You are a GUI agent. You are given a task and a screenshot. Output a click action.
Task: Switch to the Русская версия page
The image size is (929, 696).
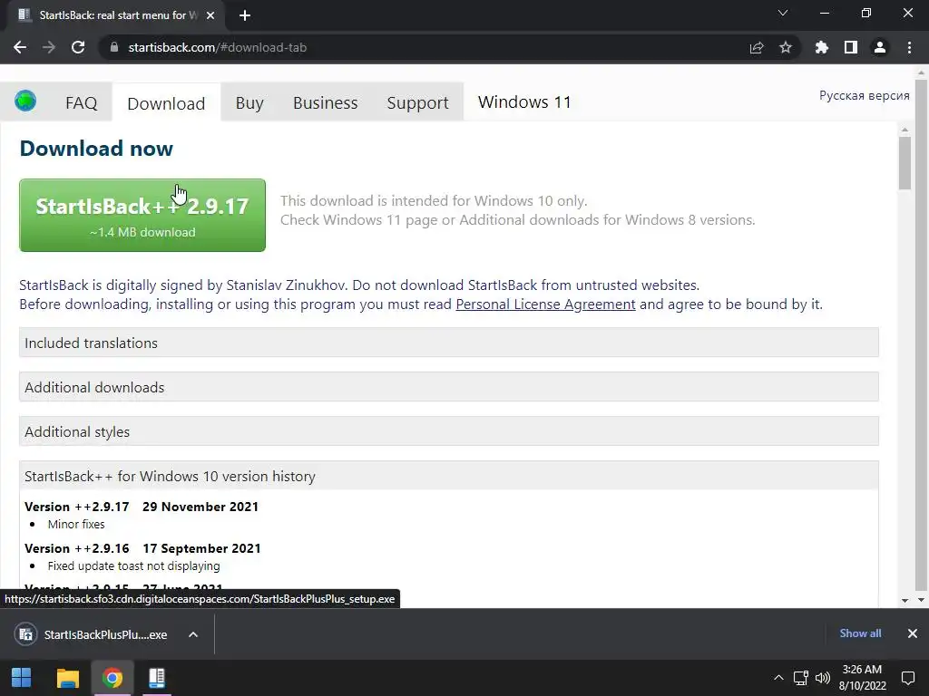[x=864, y=95]
